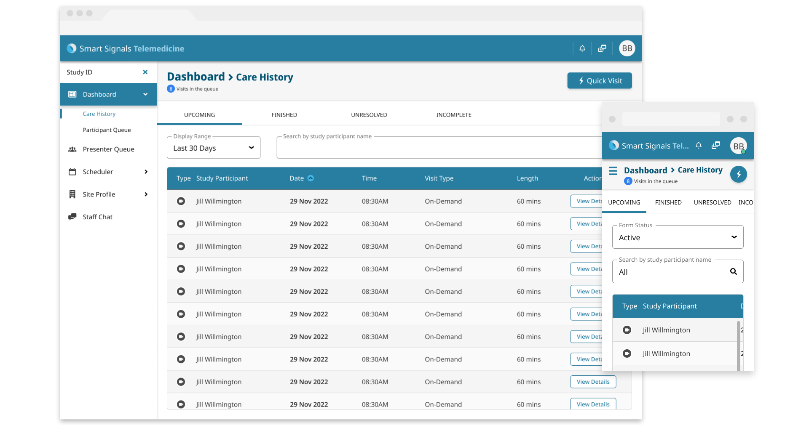Switch to the FINISHED tab
809x425 pixels.
click(x=284, y=114)
